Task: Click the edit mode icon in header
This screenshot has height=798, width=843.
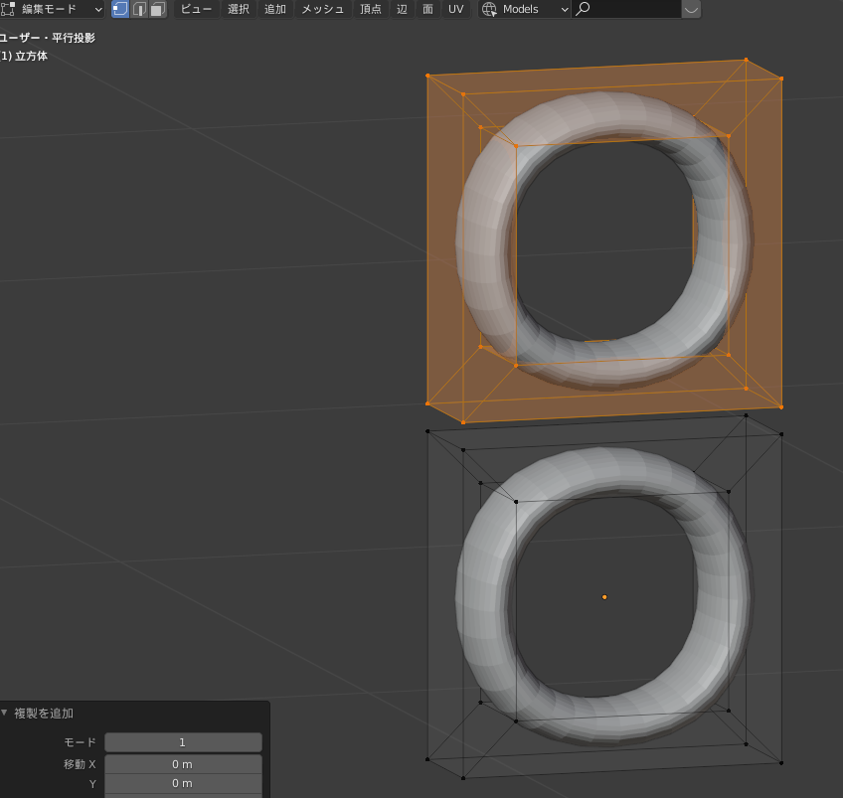Action: click(x=8, y=9)
